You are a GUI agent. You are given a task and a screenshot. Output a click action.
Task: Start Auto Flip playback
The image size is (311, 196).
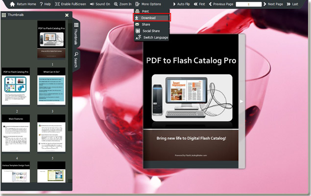(181, 4)
